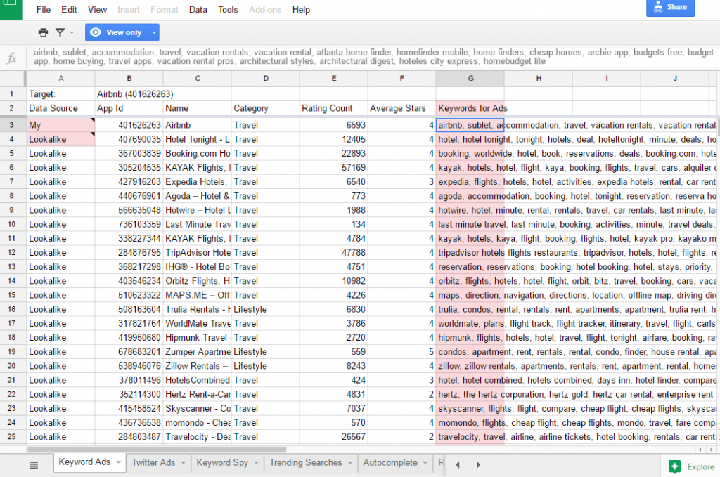Select the "Data Source" header cell
Screen dimensions: 720x477
pos(60,108)
